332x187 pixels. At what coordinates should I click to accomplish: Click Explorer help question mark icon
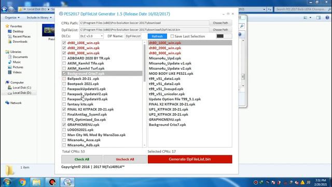[x=327, y=18]
